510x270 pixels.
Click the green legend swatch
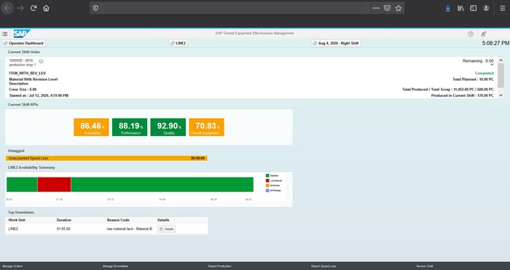click(x=267, y=176)
